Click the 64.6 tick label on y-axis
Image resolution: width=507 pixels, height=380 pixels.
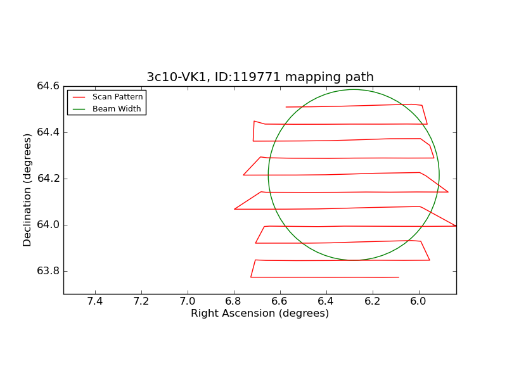click(x=48, y=86)
